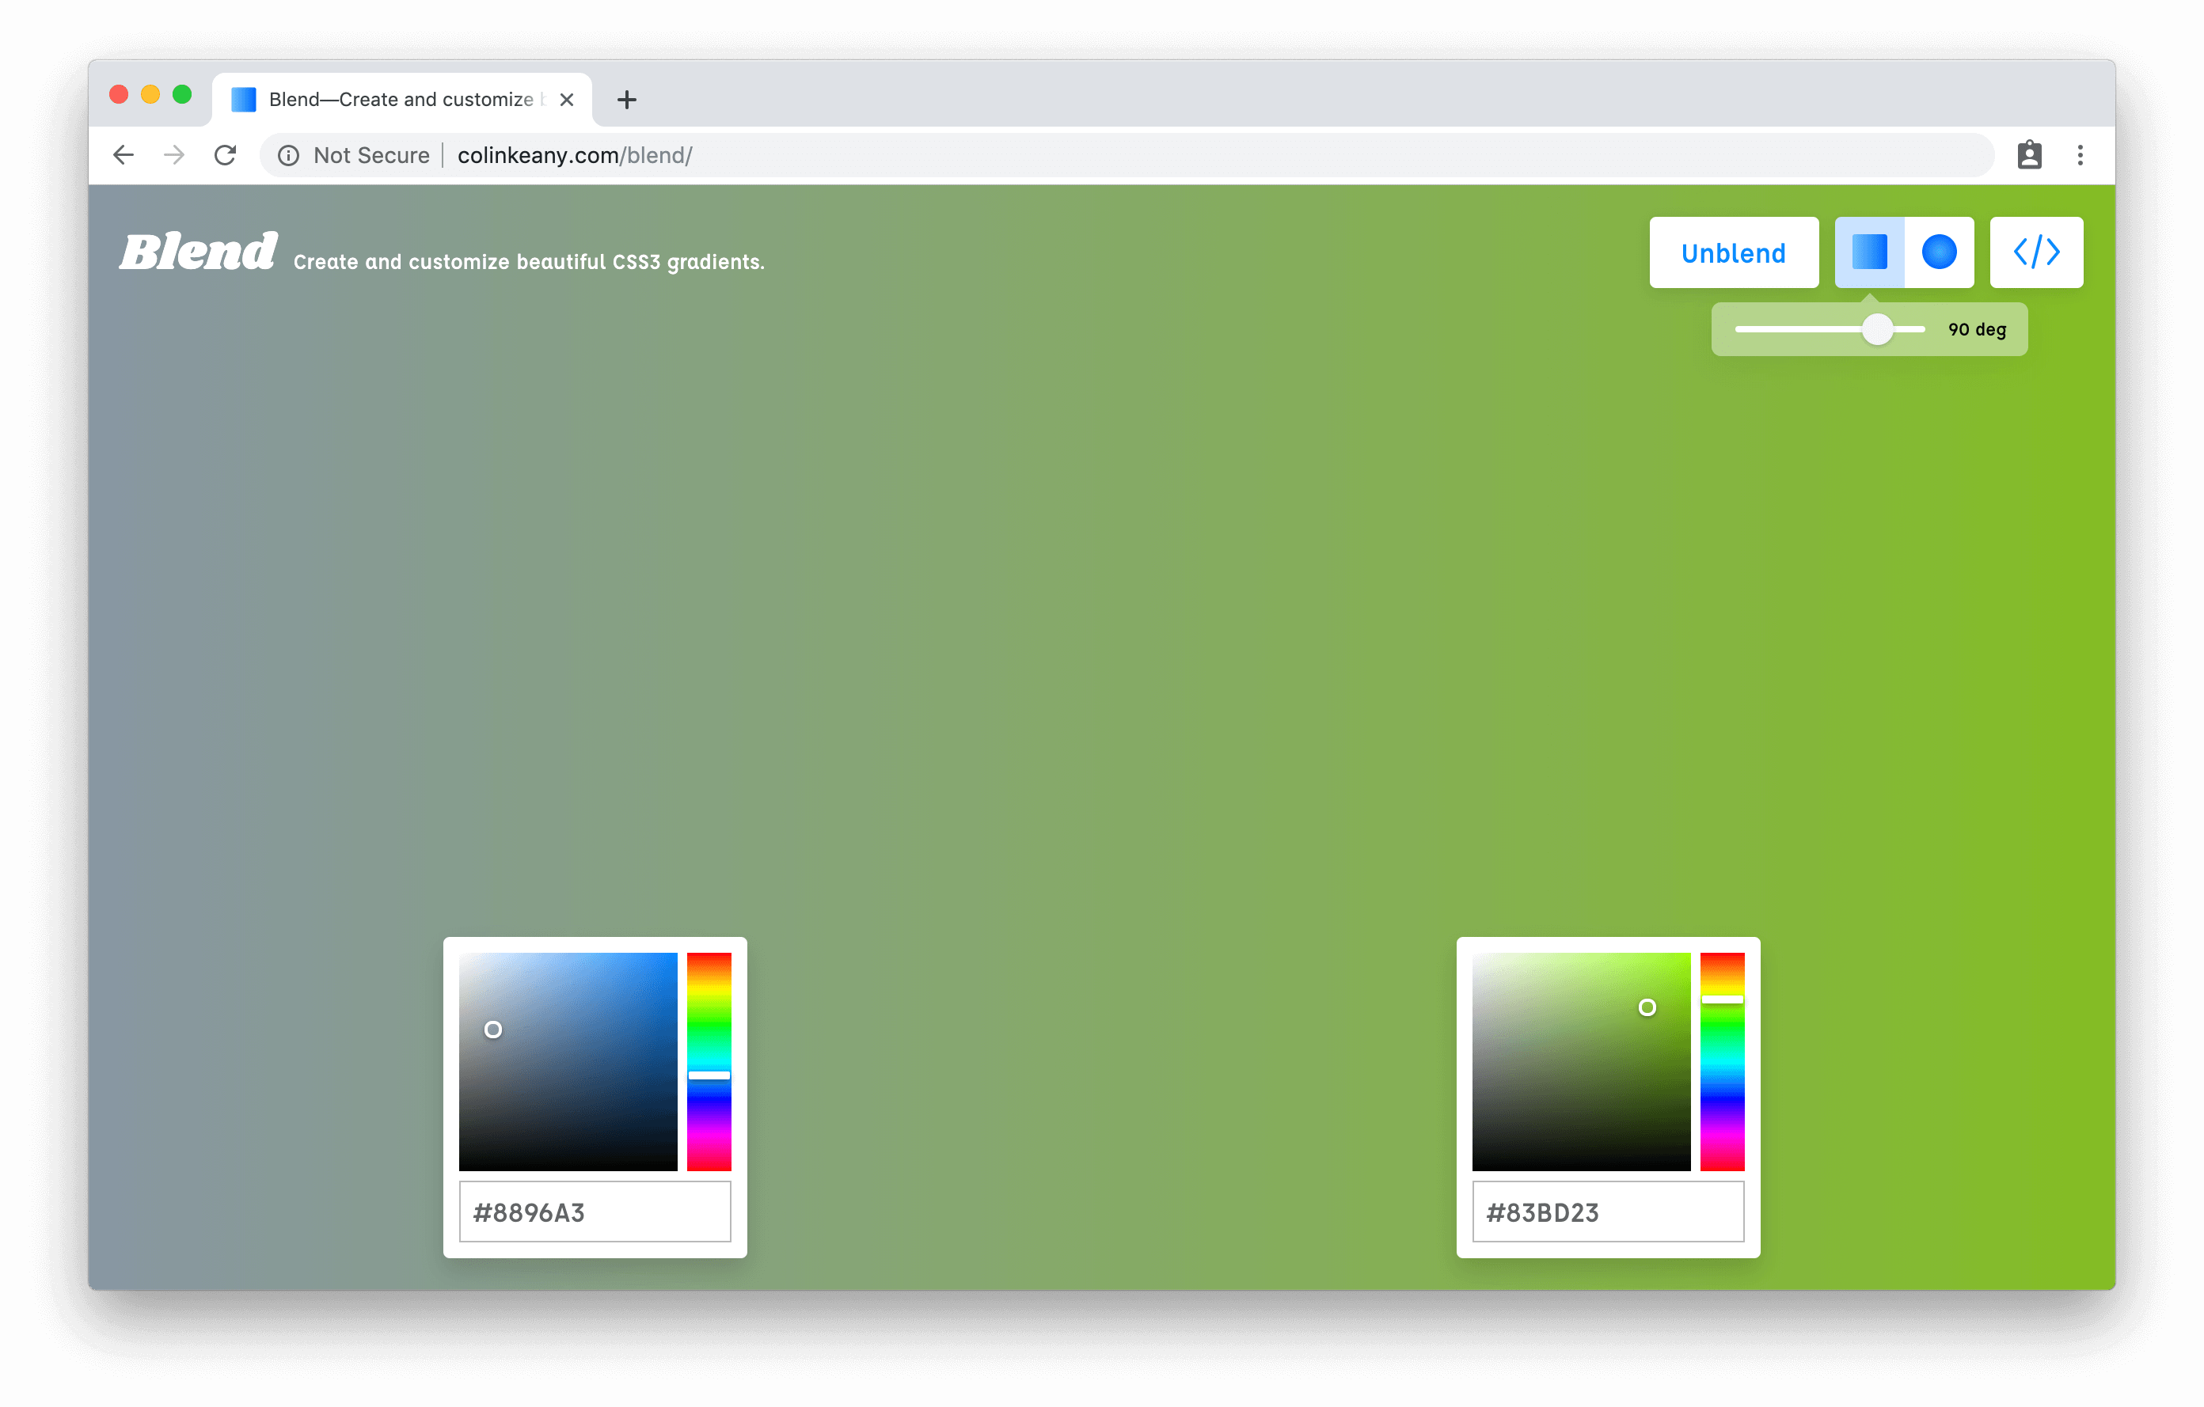Image resolution: width=2204 pixels, height=1407 pixels.
Task: Click the left color picker saturation square
Action: [568, 1061]
